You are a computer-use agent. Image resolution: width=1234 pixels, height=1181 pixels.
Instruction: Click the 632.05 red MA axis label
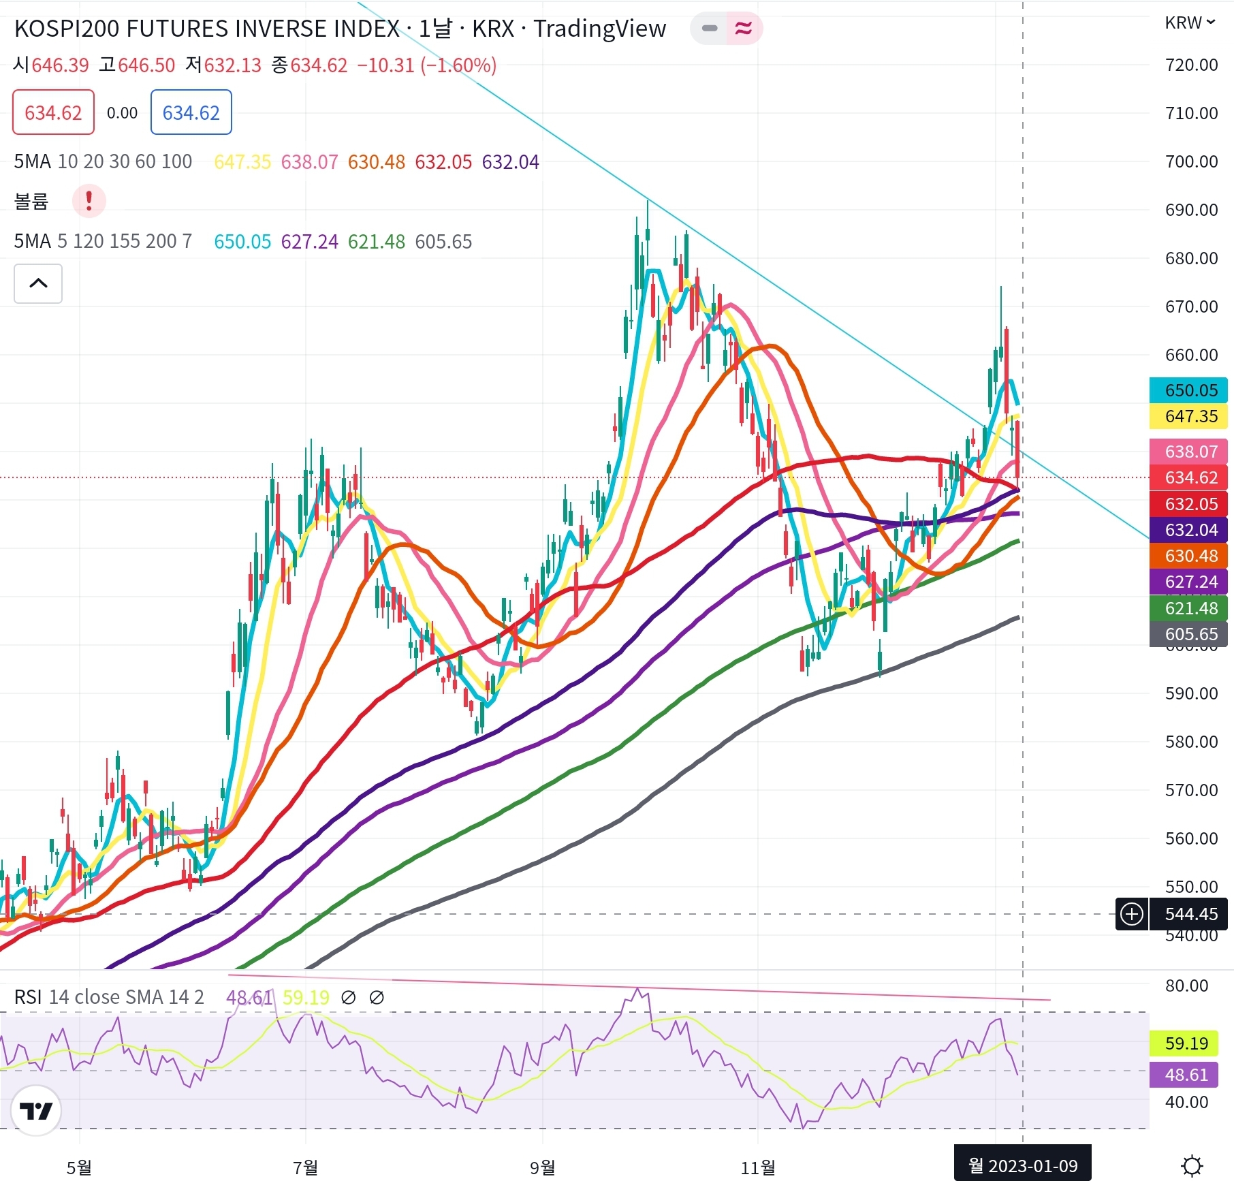click(1188, 504)
